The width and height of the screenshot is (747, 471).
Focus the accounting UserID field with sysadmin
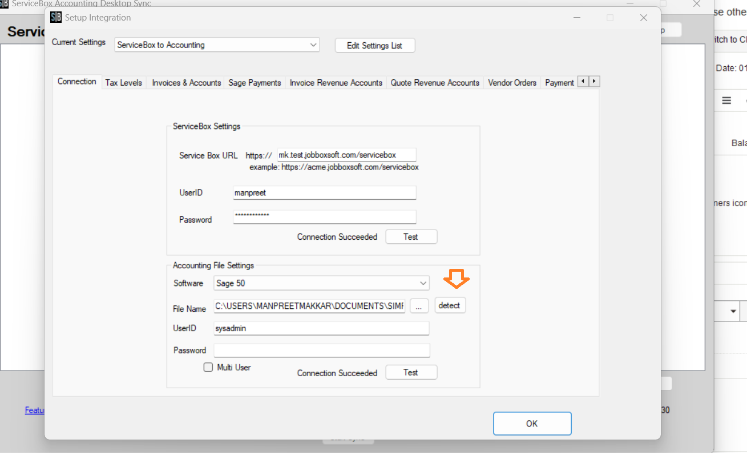click(x=321, y=328)
